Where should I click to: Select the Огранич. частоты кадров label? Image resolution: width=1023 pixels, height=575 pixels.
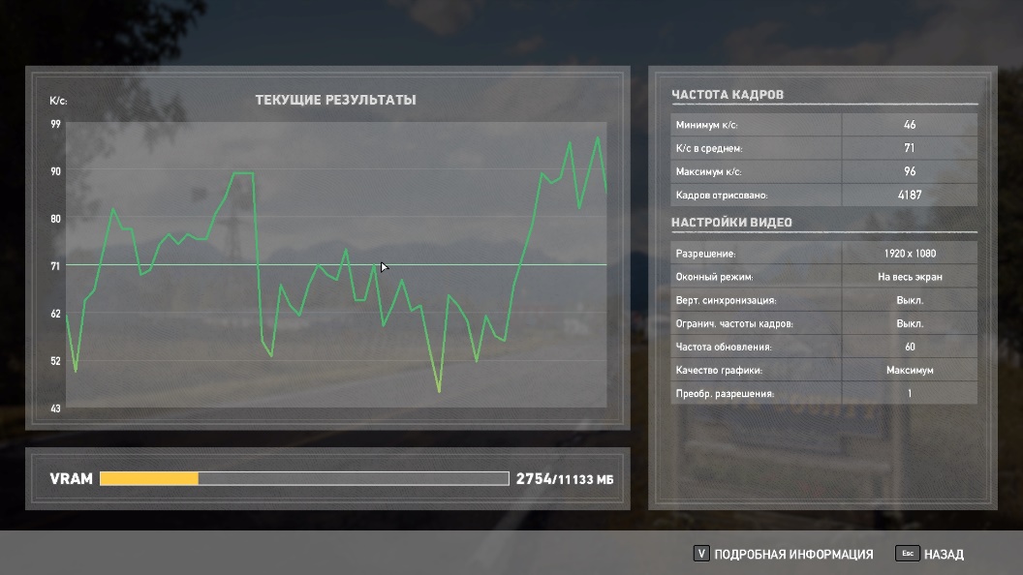click(x=734, y=324)
